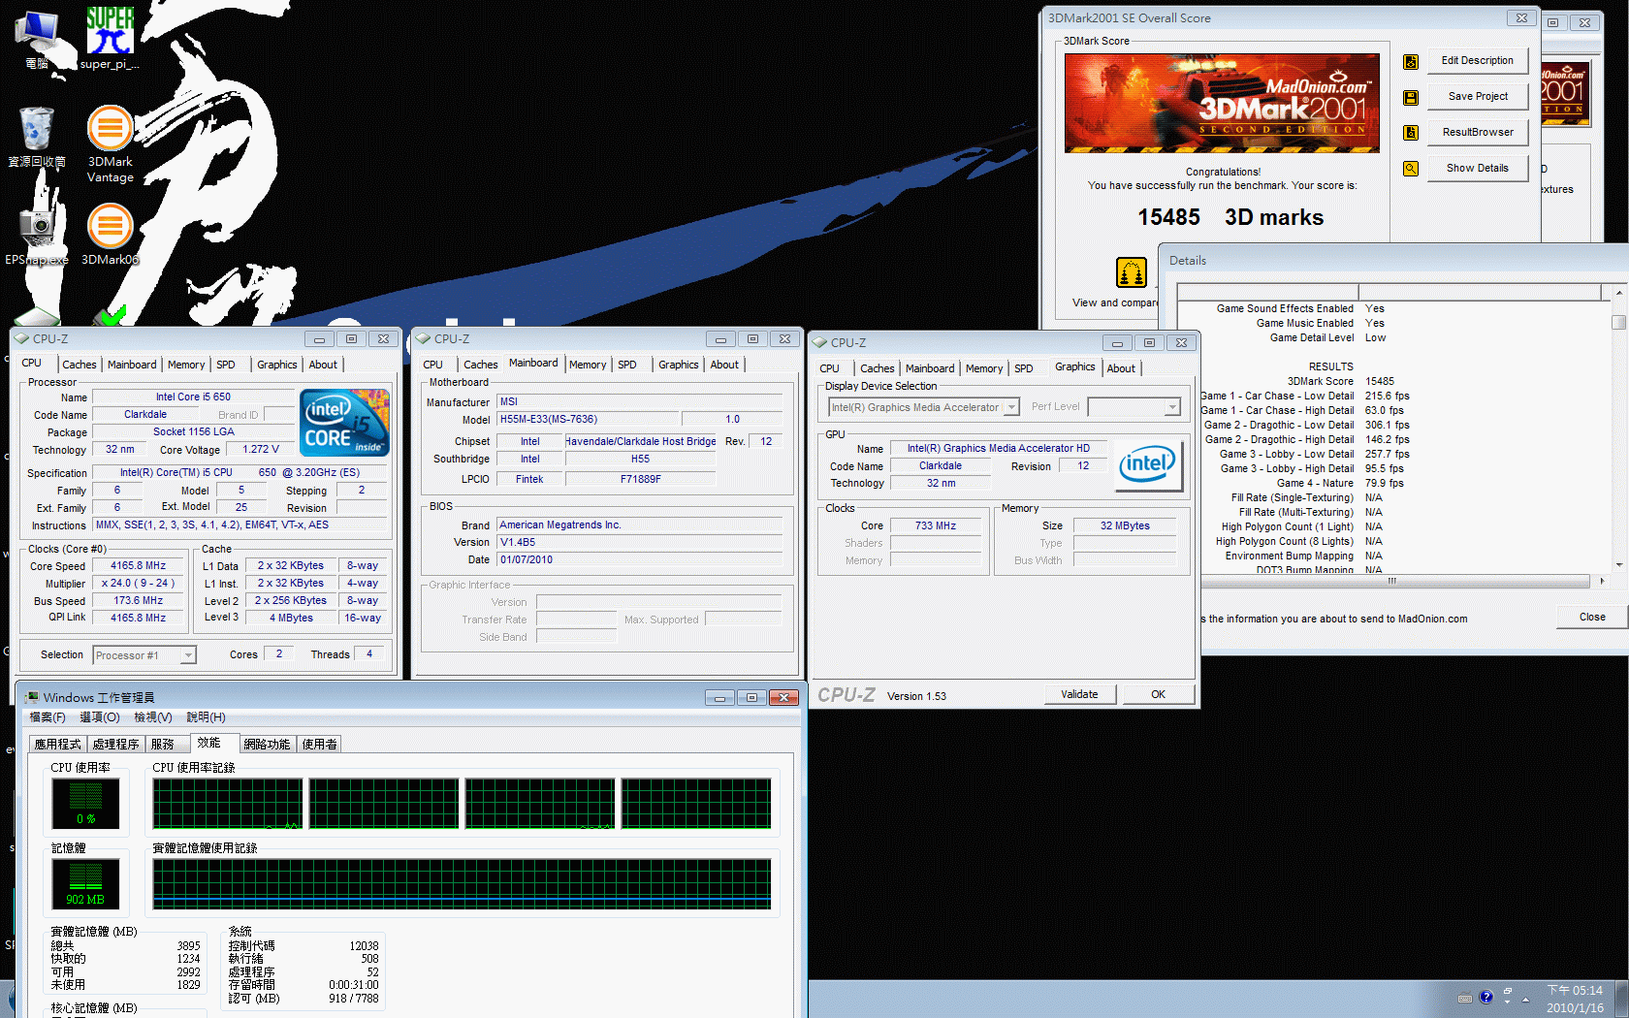This screenshot has width=1629, height=1018.
Task: Click the Intel logo in Graphics tab
Action: 1149,465
